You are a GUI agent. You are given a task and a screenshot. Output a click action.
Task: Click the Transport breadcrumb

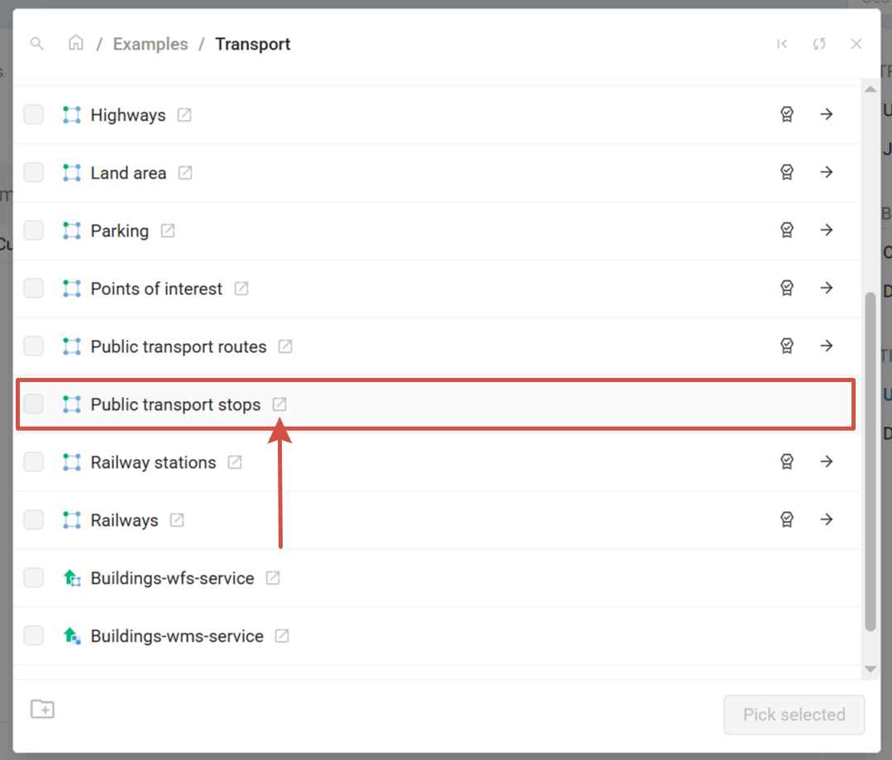click(x=253, y=44)
